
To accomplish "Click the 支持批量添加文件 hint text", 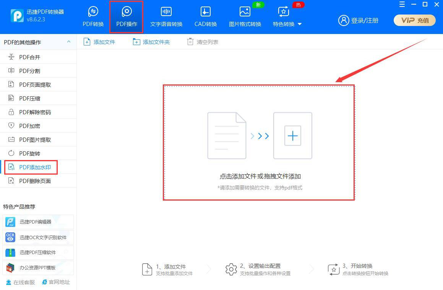I will coord(174,274).
